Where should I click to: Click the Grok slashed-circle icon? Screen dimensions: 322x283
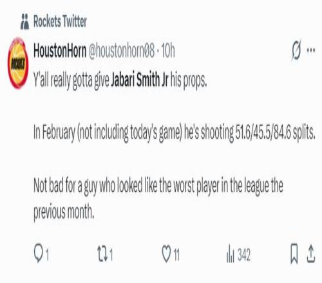[296, 51]
